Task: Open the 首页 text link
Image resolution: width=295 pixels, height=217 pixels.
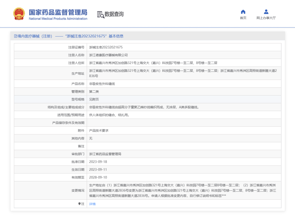Action: pyautogui.click(x=243, y=18)
